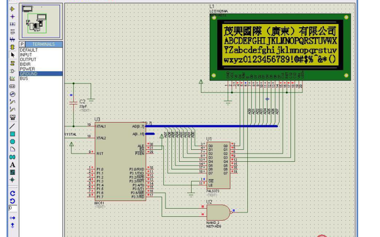Viewport: 380px width, 237px height.
Task: Select the Current probe tool
Action: [x=13, y=110]
